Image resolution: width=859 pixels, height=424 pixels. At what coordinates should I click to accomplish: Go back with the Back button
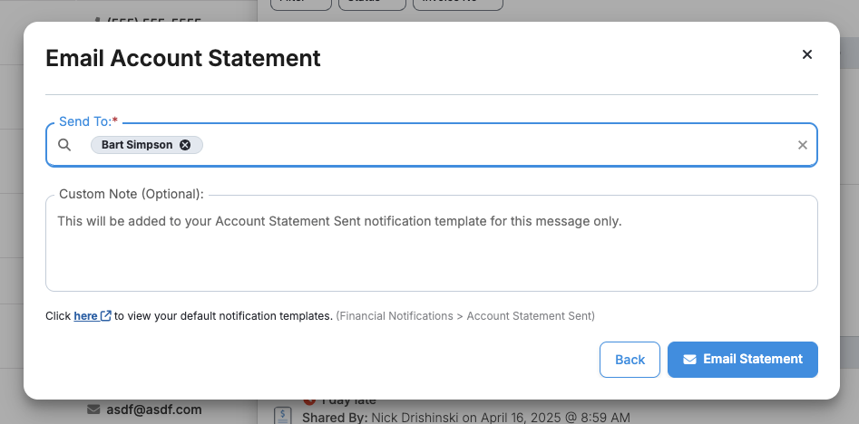point(630,360)
